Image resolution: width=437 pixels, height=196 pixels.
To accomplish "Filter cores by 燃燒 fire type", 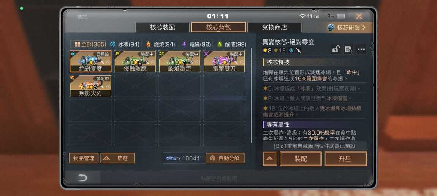I will [160, 44].
